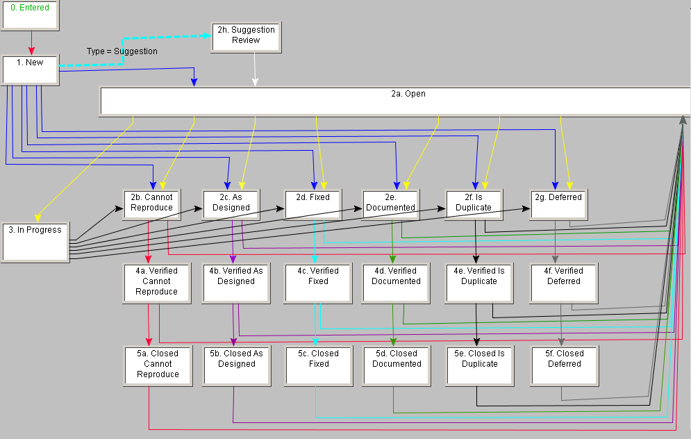Select the "4a. Verified Cannot Reproduce" node

tap(157, 282)
